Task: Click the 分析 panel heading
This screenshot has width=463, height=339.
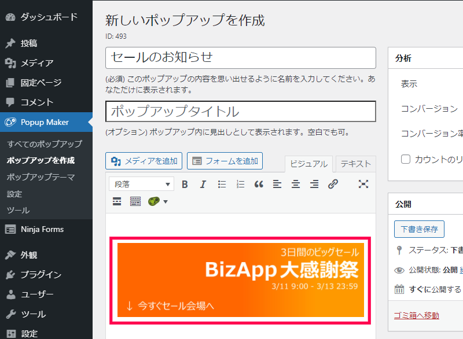Action: (x=403, y=58)
